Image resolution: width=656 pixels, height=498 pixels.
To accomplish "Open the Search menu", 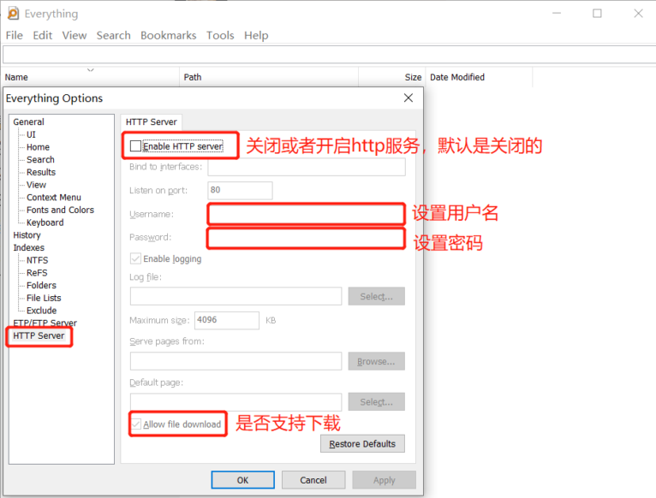I will 113,36.
